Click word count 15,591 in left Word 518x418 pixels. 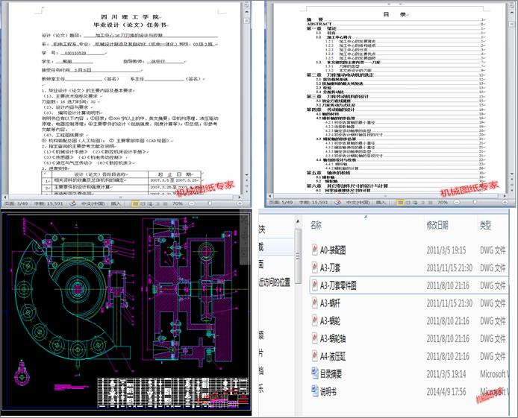[x=49, y=203]
